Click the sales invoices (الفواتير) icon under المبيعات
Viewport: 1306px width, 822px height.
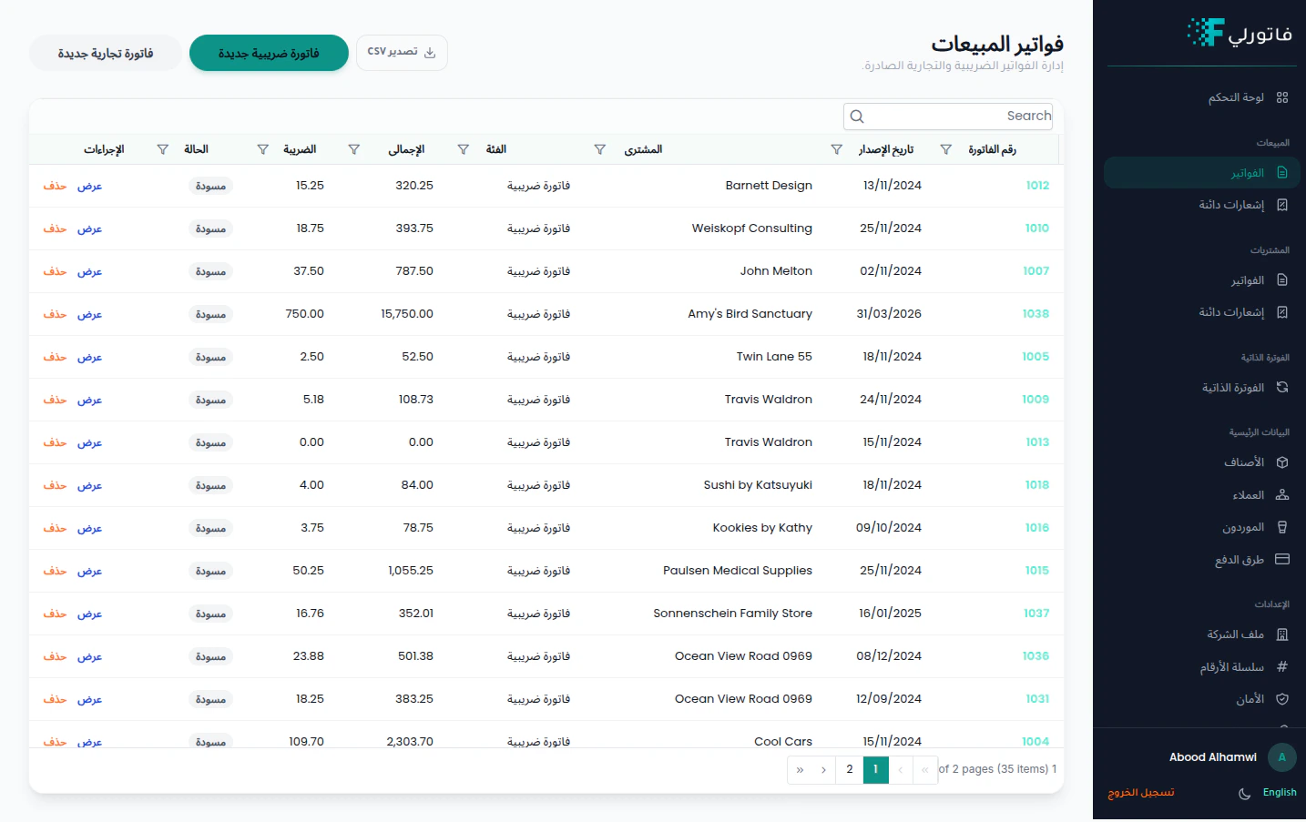pos(1282,173)
